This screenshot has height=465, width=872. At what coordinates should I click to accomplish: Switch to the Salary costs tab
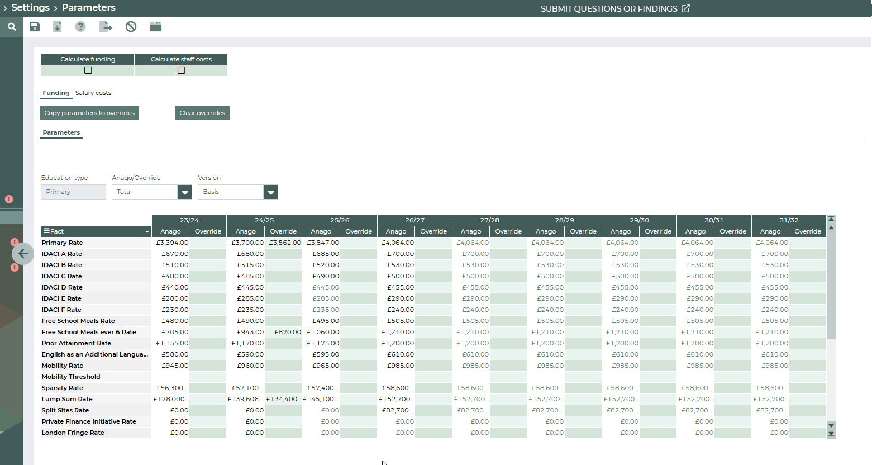pyautogui.click(x=93, y=93)
